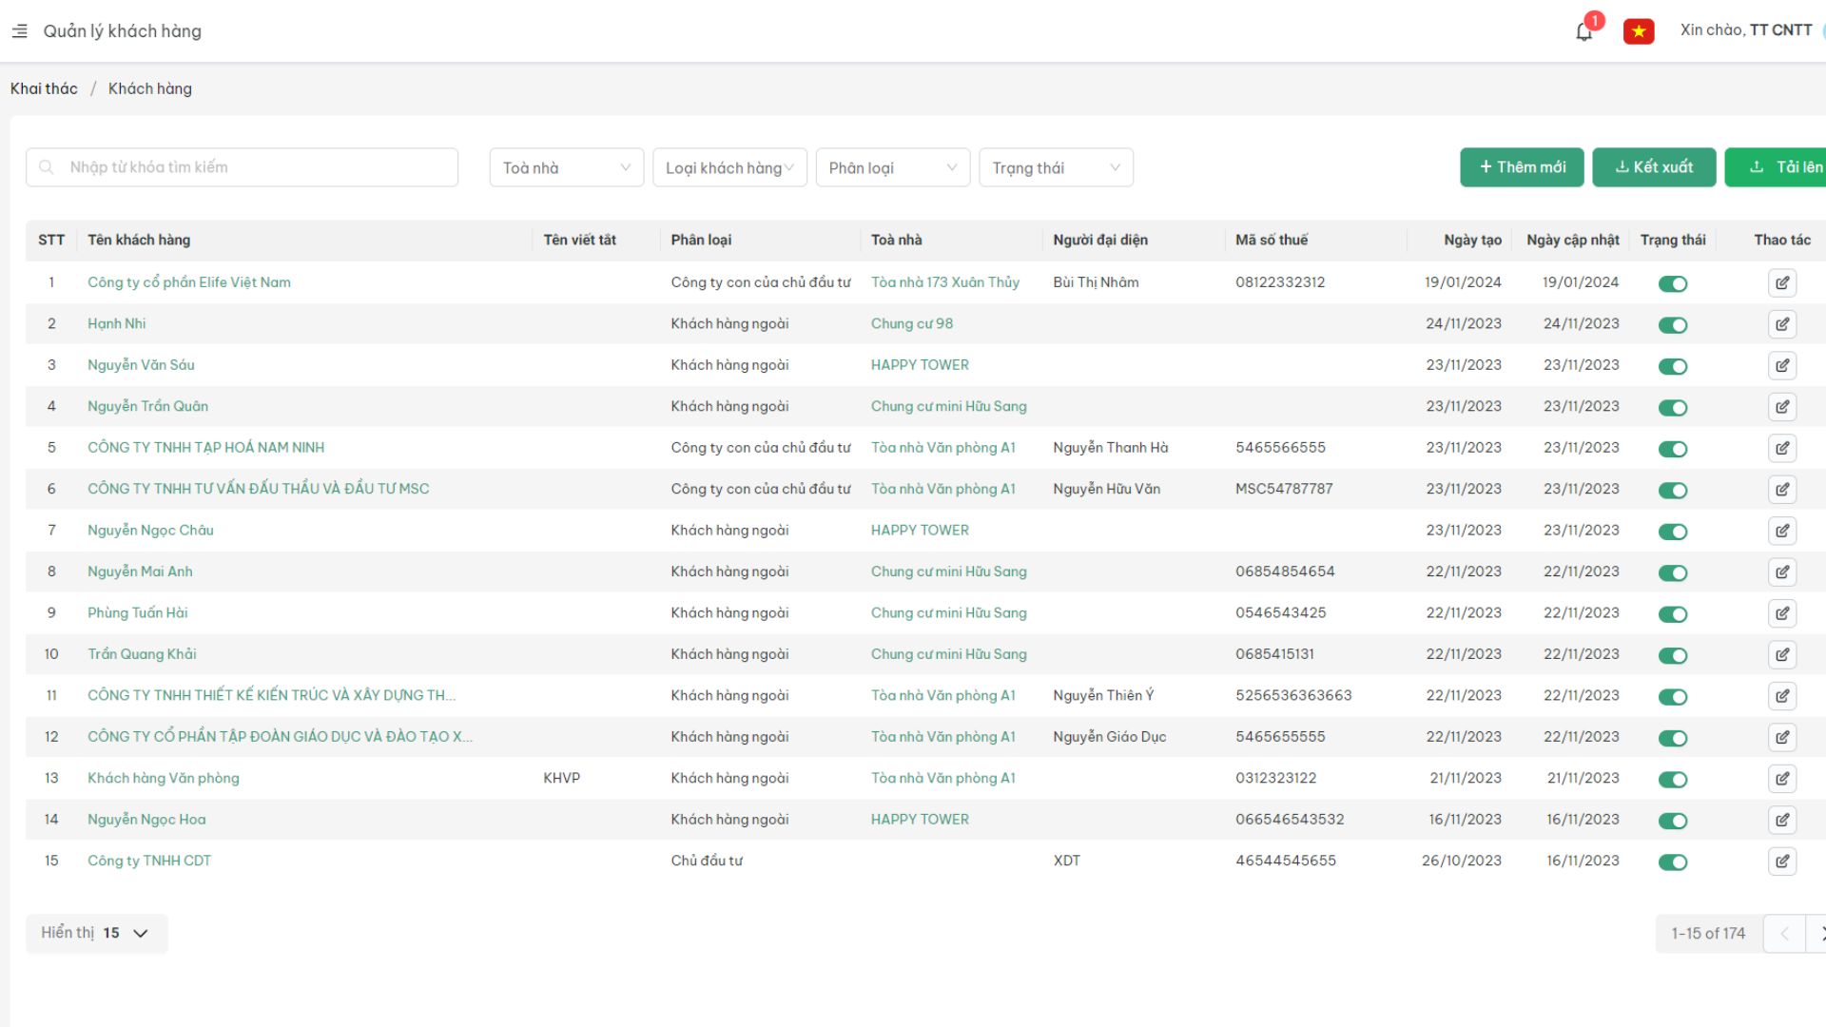Edit the TẬP ĐOÀN GIÁO DỤC company row
The width and height of the screenshot is (1826, 1027).
[1782, 738]
